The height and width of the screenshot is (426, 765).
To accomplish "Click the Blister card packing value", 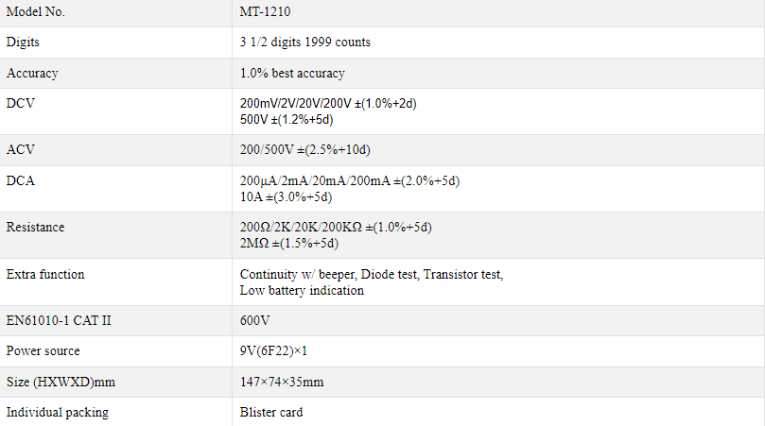I will (271, 413).
